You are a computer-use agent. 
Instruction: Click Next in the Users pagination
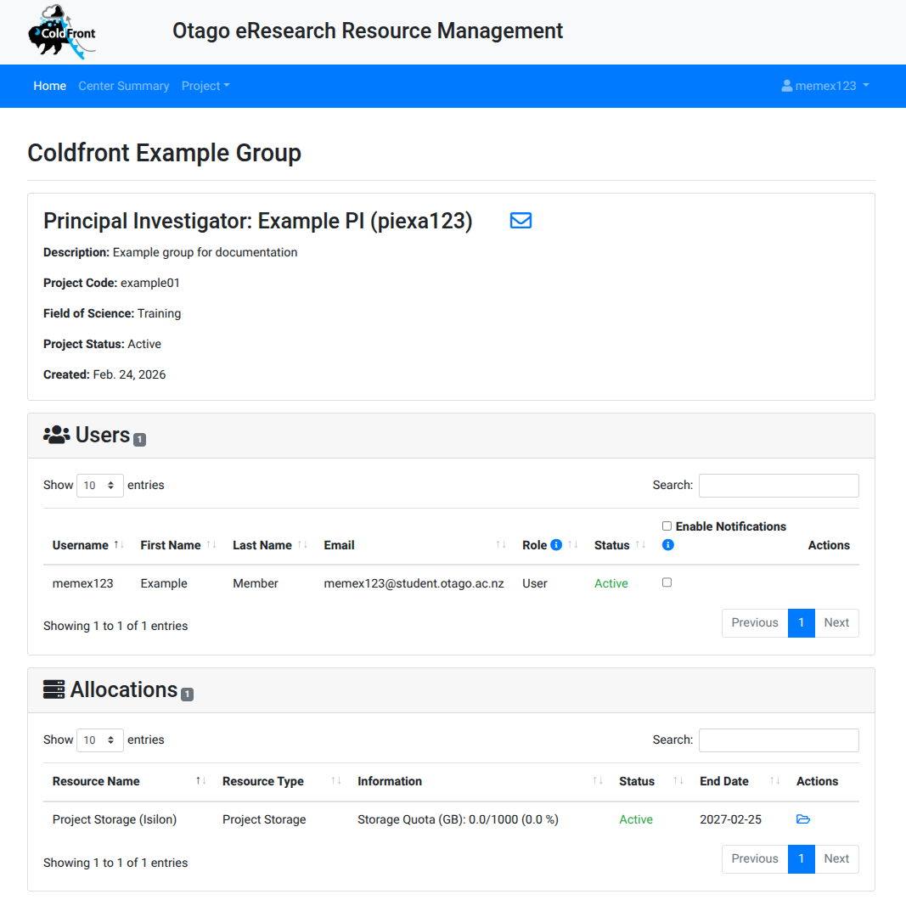pyautogui.click(x=836, y=622)
